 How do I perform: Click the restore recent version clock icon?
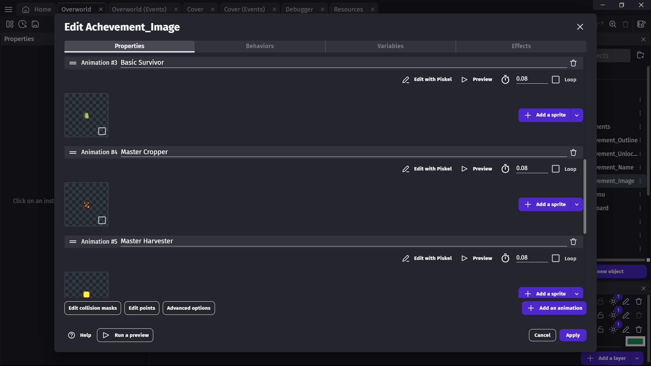click(22, 24)
